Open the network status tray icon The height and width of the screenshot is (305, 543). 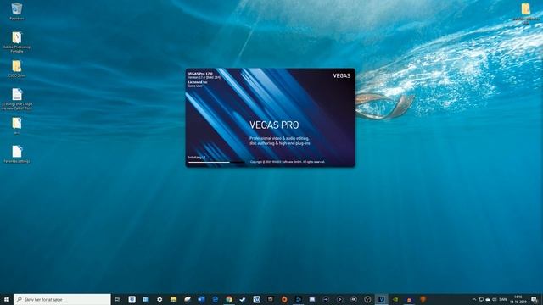(481, 299)
